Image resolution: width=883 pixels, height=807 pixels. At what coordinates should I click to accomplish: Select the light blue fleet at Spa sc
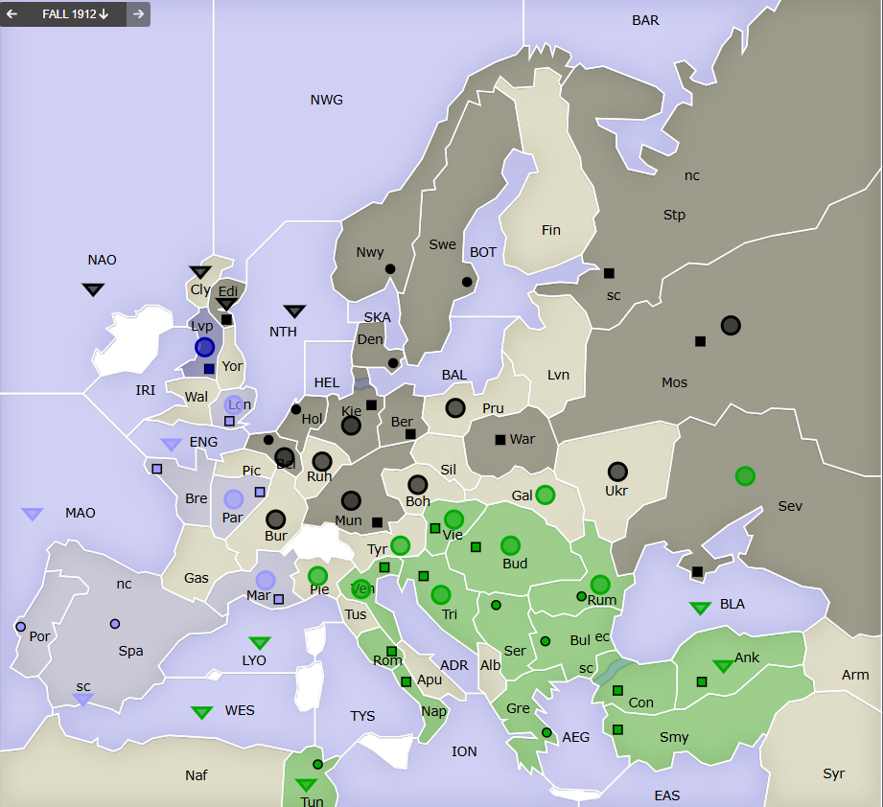click(82, 700)
